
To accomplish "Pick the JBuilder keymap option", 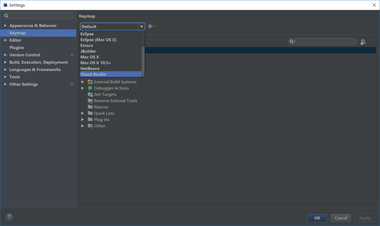I will (x=111, y=51).
